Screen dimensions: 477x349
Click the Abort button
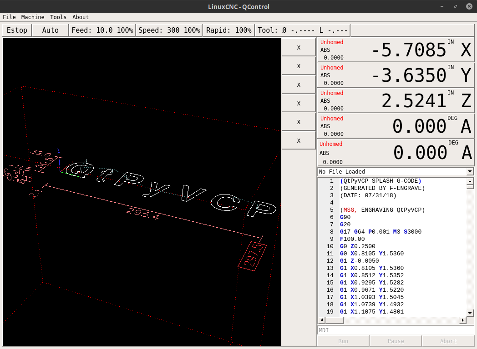pos(448,341)
